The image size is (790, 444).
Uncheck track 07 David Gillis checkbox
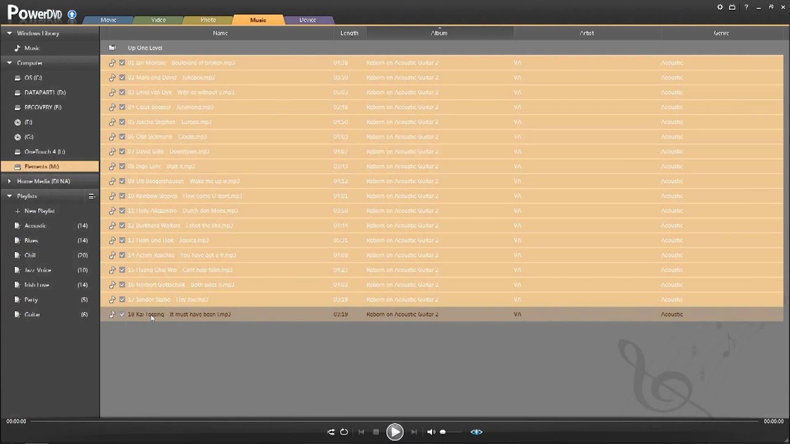(x=122, y=152)
